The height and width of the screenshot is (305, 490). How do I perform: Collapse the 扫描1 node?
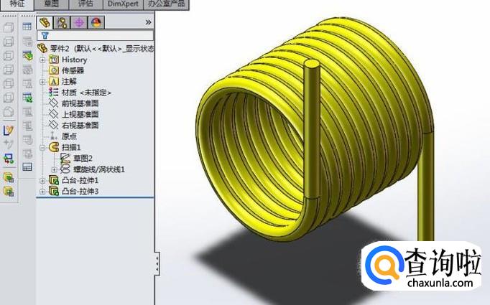(42, 147)
